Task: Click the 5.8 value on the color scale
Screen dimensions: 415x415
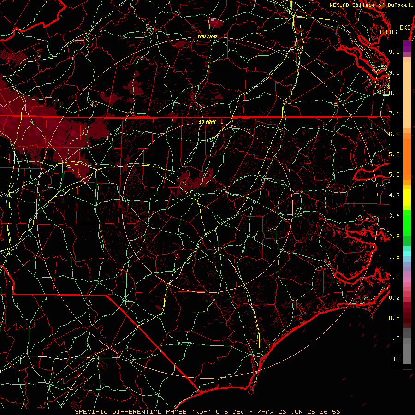Action: 394,154
